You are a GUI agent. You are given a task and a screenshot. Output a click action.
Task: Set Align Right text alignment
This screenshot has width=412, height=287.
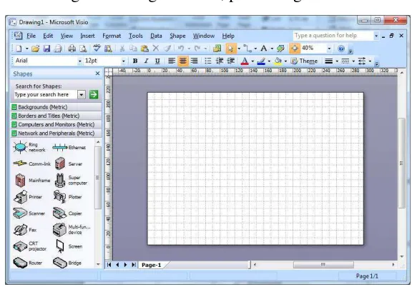coord(194,61)
